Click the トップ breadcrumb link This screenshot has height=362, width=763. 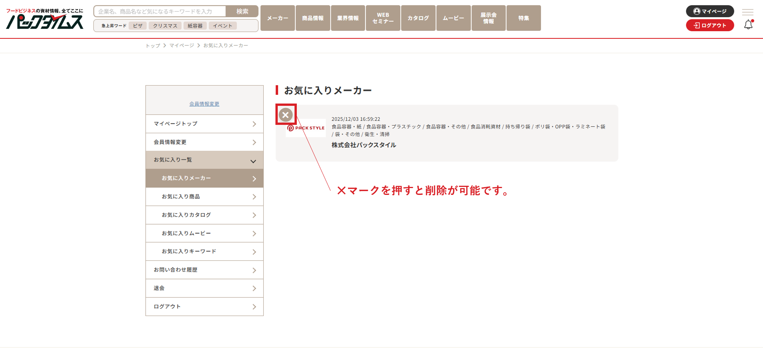(x=153, y=46)
